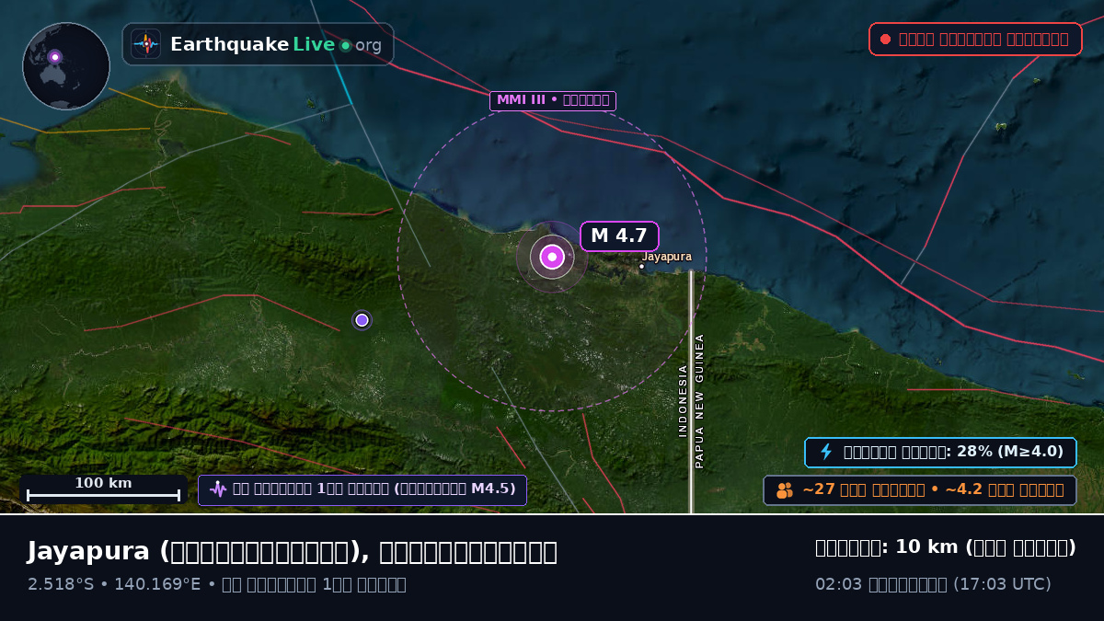
Task: Click the "PAPUA NEW GUINEA" border label
Action: 699,400
